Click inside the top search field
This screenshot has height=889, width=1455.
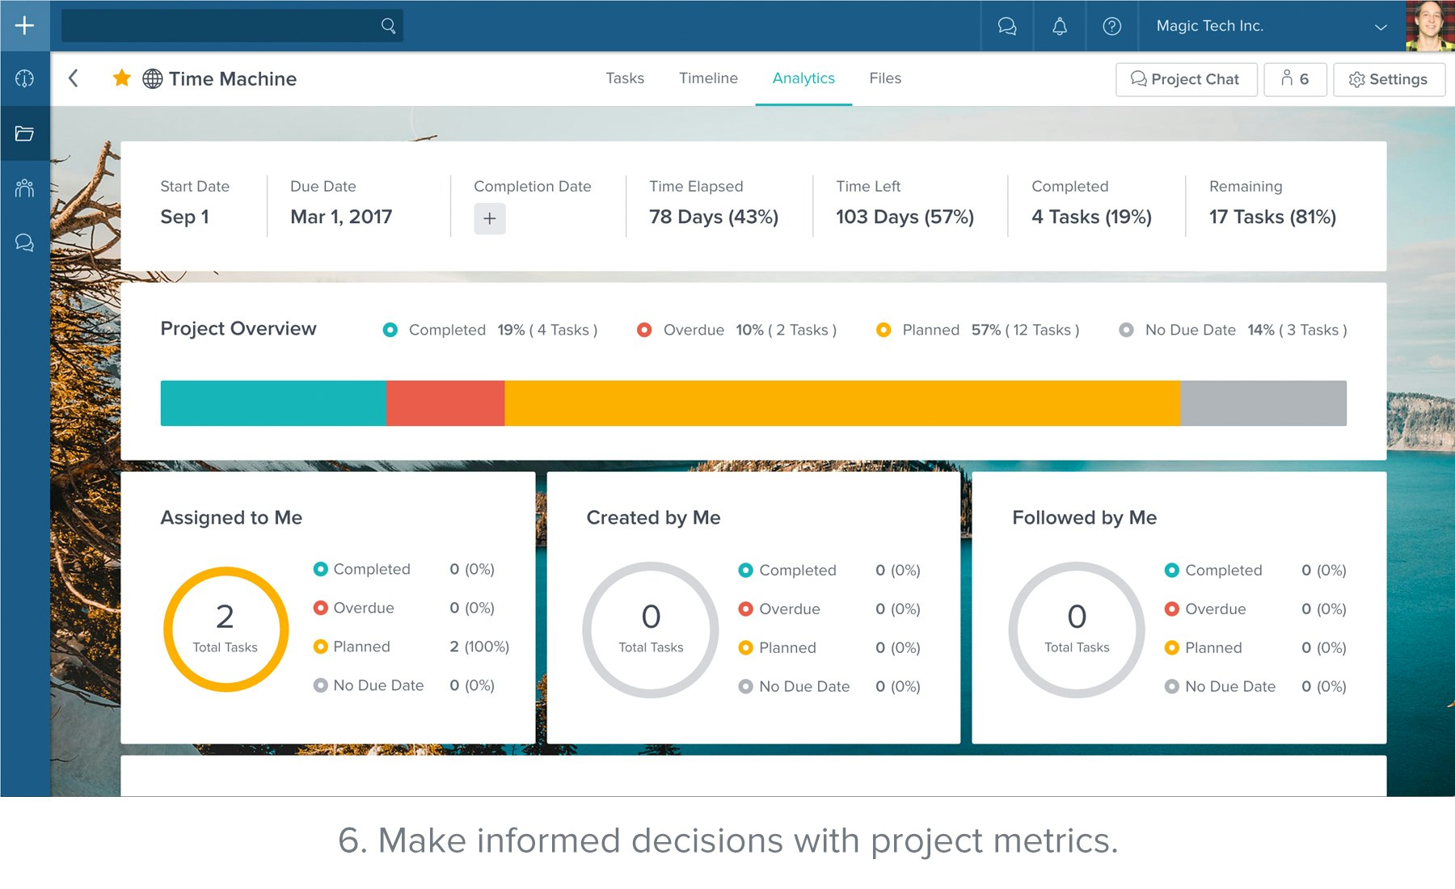coord(232,26)
